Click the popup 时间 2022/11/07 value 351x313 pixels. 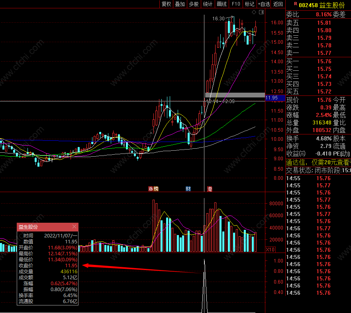(x=61, y=236)
